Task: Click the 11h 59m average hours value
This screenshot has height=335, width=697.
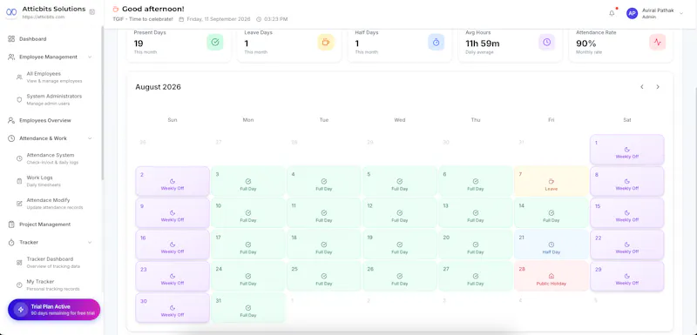Action: pyautogui.click(x=483, y=44)
